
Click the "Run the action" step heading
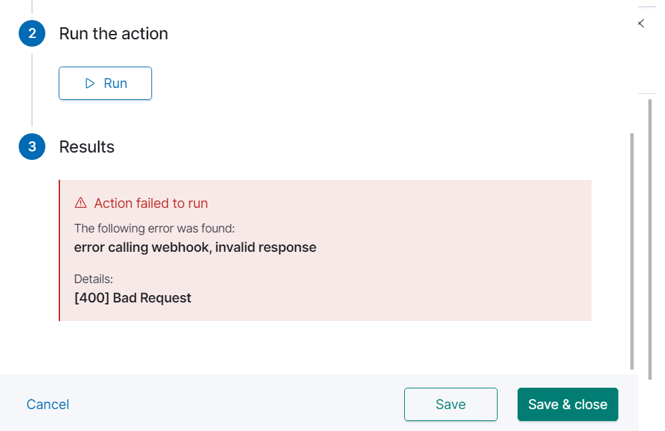click(x=113, y=33)
